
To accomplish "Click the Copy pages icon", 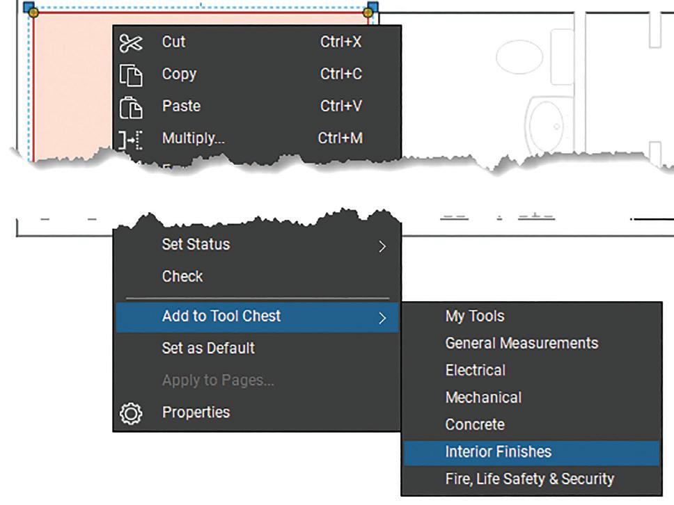I will pyautogui.click(x=130, y=74).
